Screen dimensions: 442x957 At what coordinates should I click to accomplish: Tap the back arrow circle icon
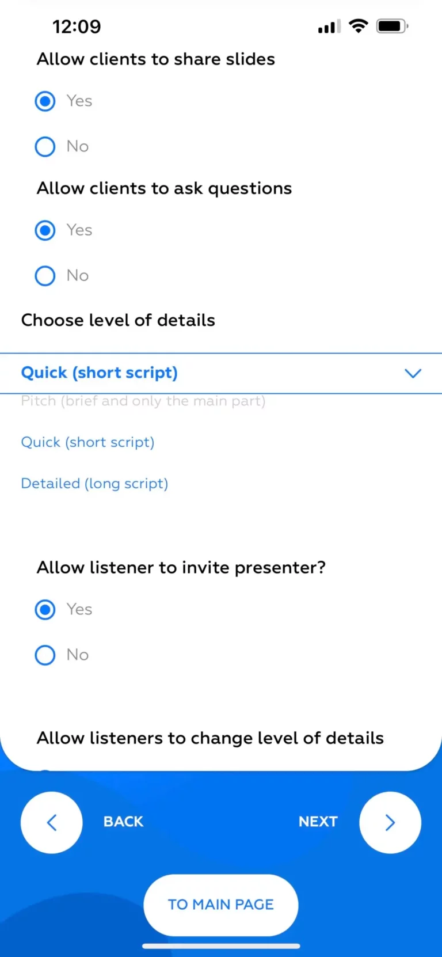pos(52,822)
